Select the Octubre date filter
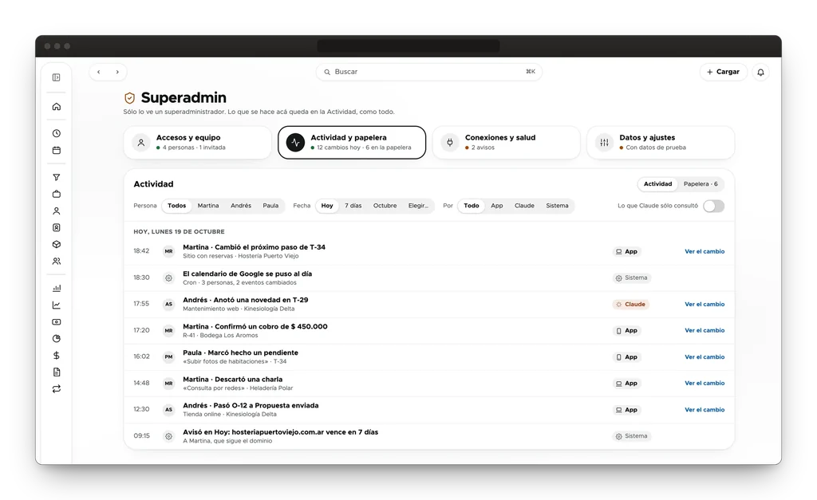 pyautogui.click(x=385, y=206)
